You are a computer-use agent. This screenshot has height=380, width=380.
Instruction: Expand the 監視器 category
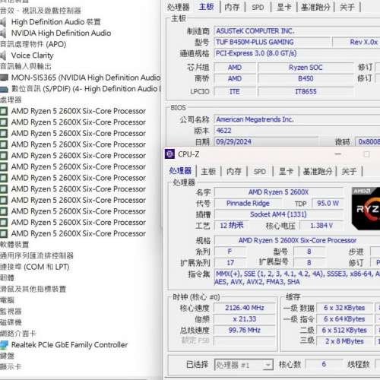pyautogui.click(x=11, y=312)
